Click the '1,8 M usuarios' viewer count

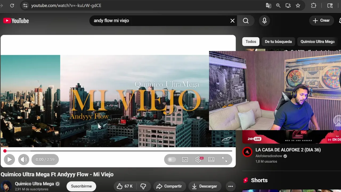[x=266, y=161]
